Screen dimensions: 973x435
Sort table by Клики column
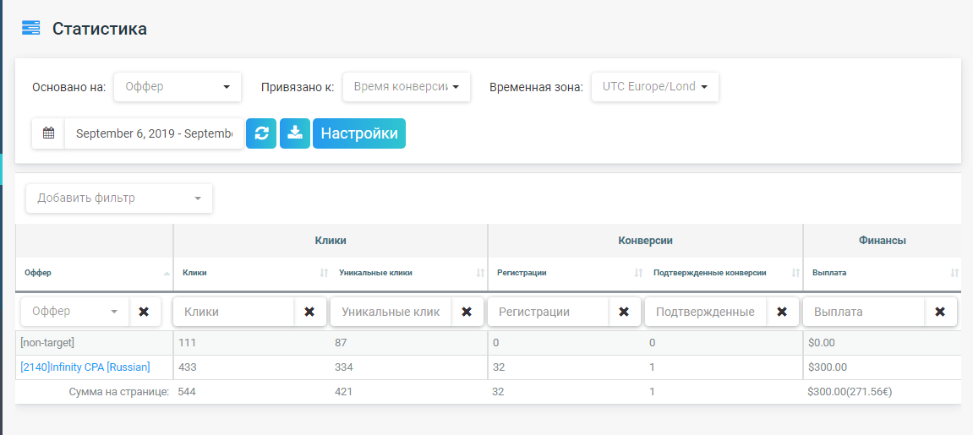pyautogui.click(x=324, y=273)
